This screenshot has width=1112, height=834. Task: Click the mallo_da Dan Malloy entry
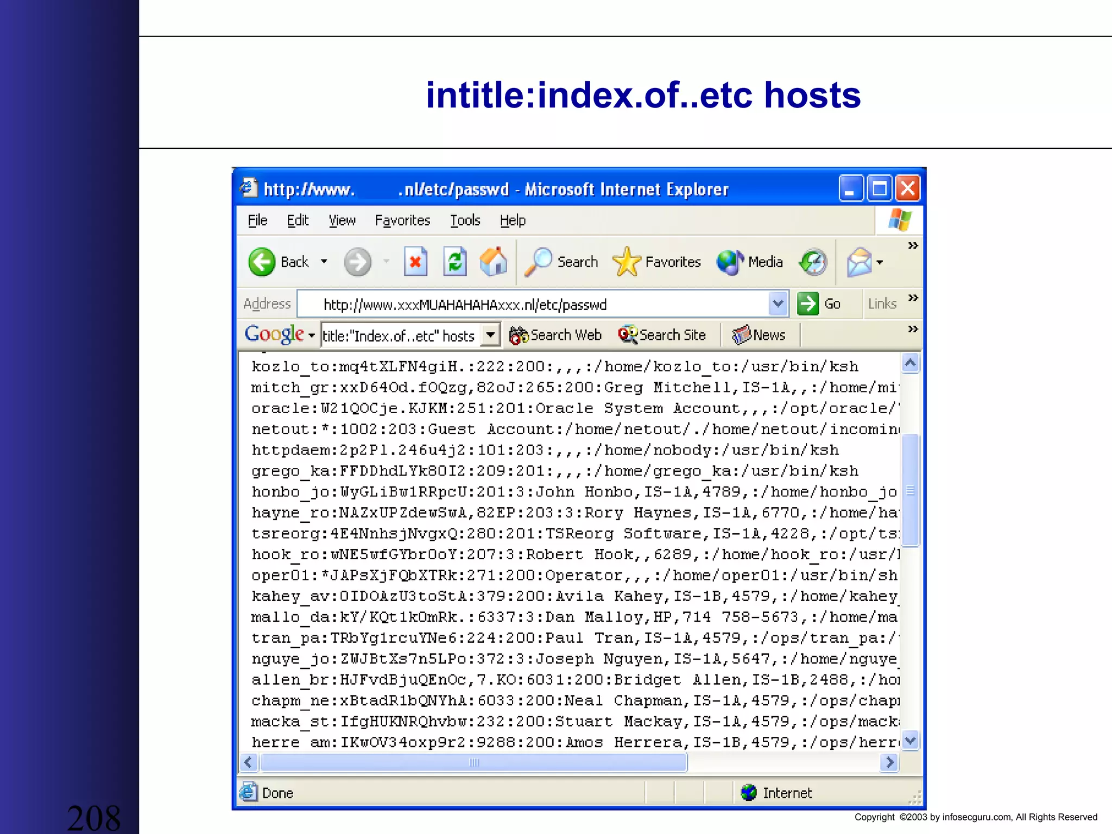(x=574, y=617)
